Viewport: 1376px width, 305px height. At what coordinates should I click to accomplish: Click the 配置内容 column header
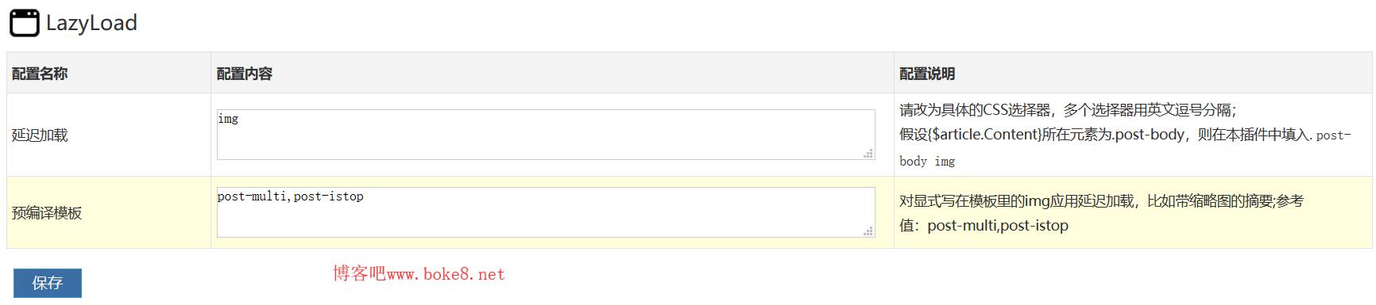pos(245,74)
